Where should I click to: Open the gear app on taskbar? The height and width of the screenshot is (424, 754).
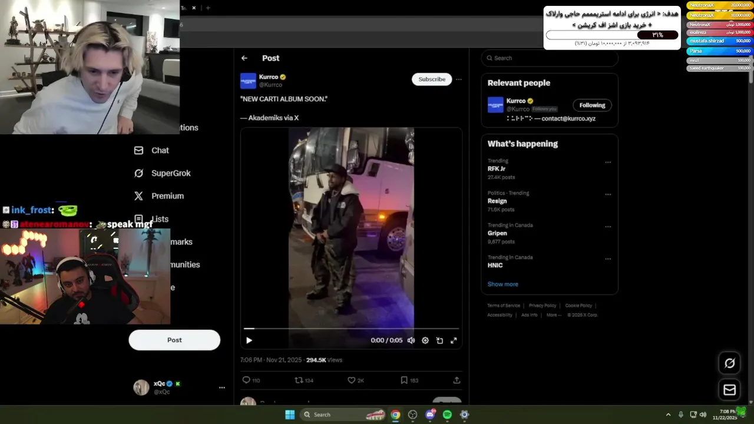464,415
